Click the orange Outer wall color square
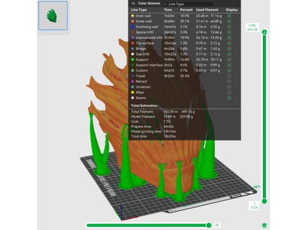Image resolution: width=307 pixels, height=230 pixels. click(x=132, y=21)
